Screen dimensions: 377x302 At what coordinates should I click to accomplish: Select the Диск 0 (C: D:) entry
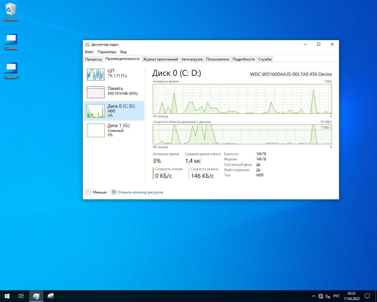coord(114,111)
